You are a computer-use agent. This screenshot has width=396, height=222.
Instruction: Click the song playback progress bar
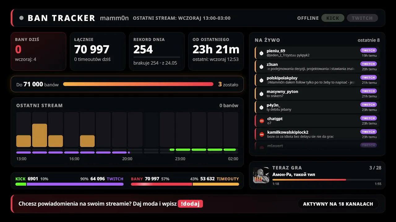point(327,179)
